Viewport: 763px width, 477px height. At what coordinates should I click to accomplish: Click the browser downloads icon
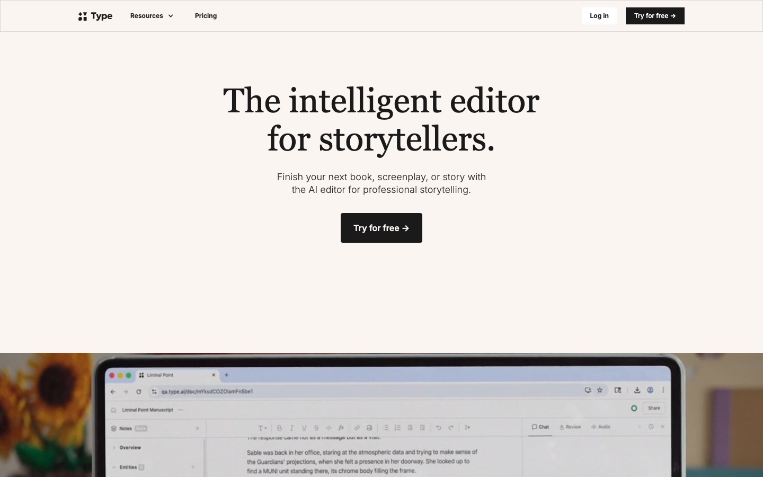tap(637, 390)
